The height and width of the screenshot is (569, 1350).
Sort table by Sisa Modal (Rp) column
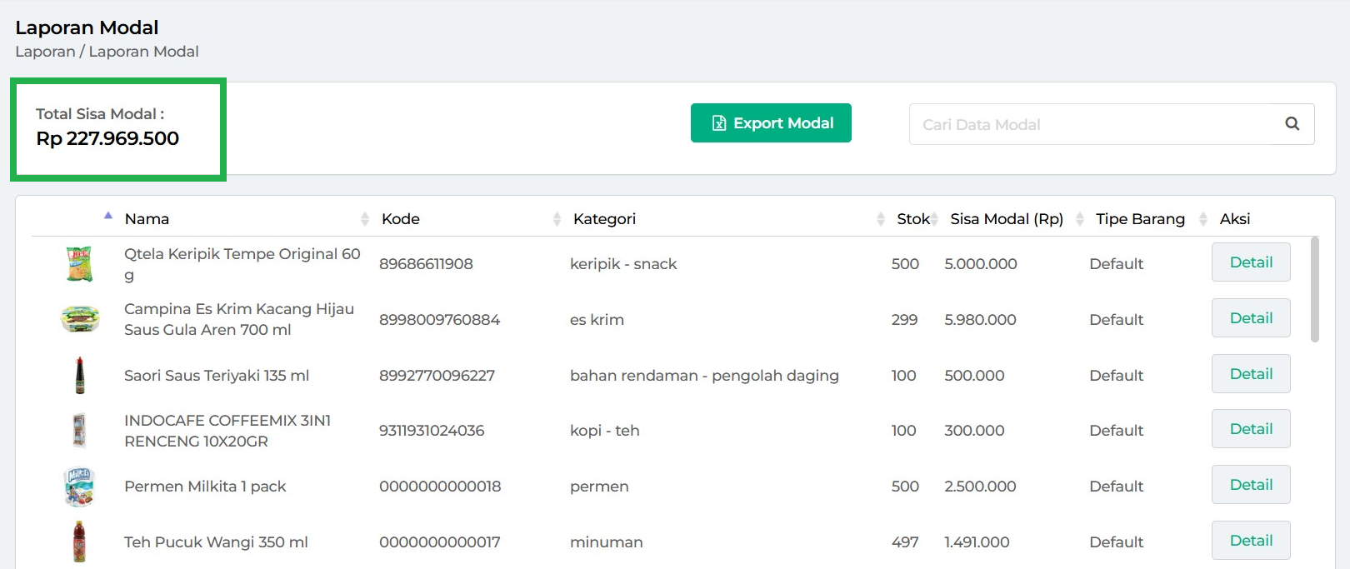click(1007, 219)
